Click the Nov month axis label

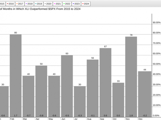click(x=128, y=119)
